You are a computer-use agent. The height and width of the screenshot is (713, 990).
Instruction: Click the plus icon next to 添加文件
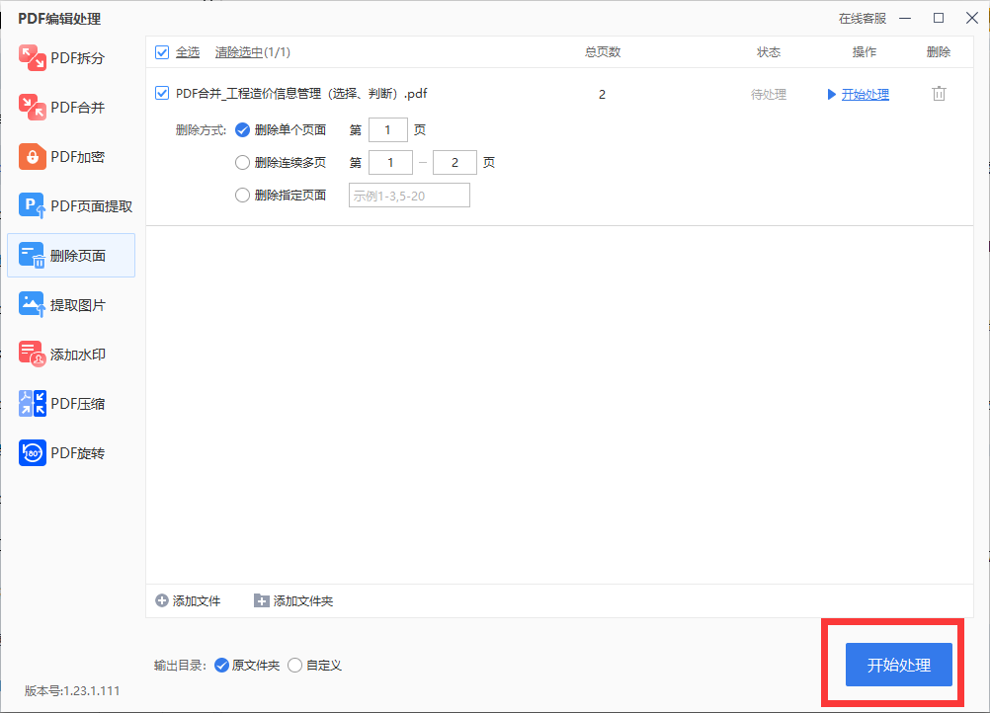pos(162,600)
